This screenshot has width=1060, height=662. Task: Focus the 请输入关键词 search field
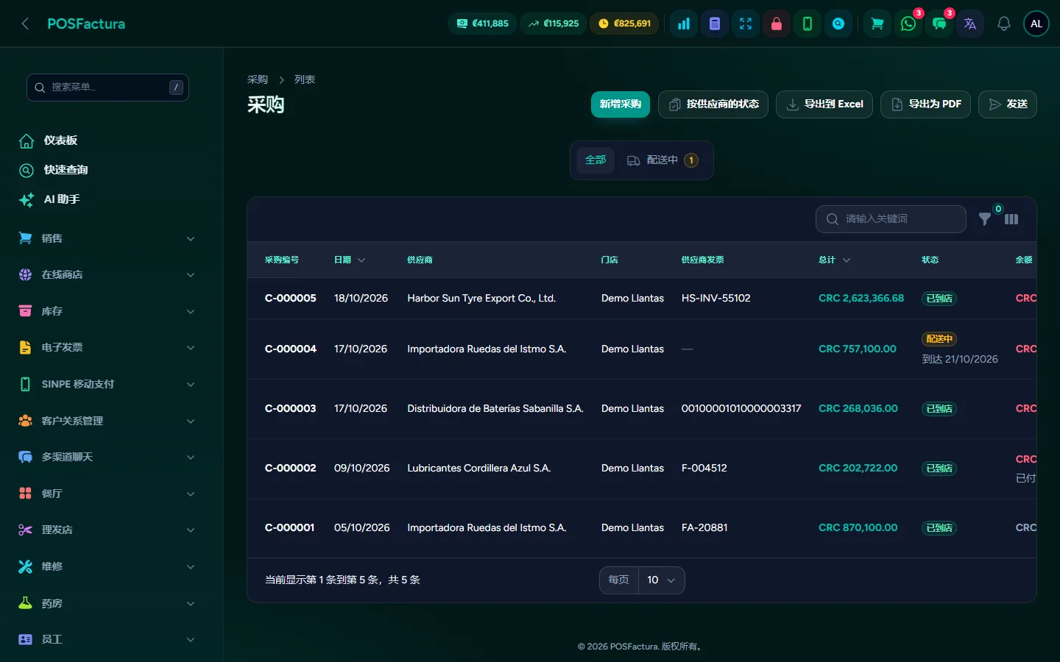[891, 219]
